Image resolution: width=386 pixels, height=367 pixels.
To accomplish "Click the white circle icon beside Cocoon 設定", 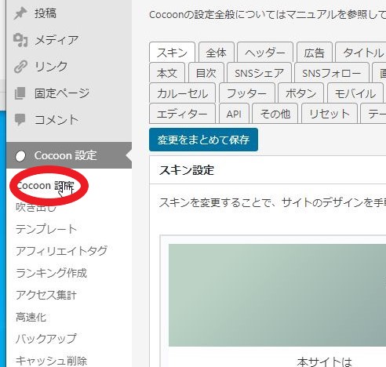I will pyautogui.click(x=20, y=156).
